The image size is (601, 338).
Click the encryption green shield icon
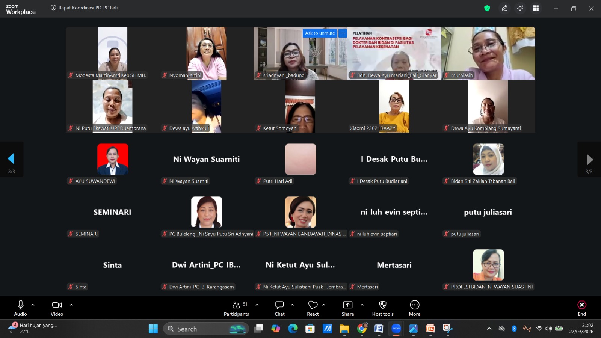tap(487, 8)
